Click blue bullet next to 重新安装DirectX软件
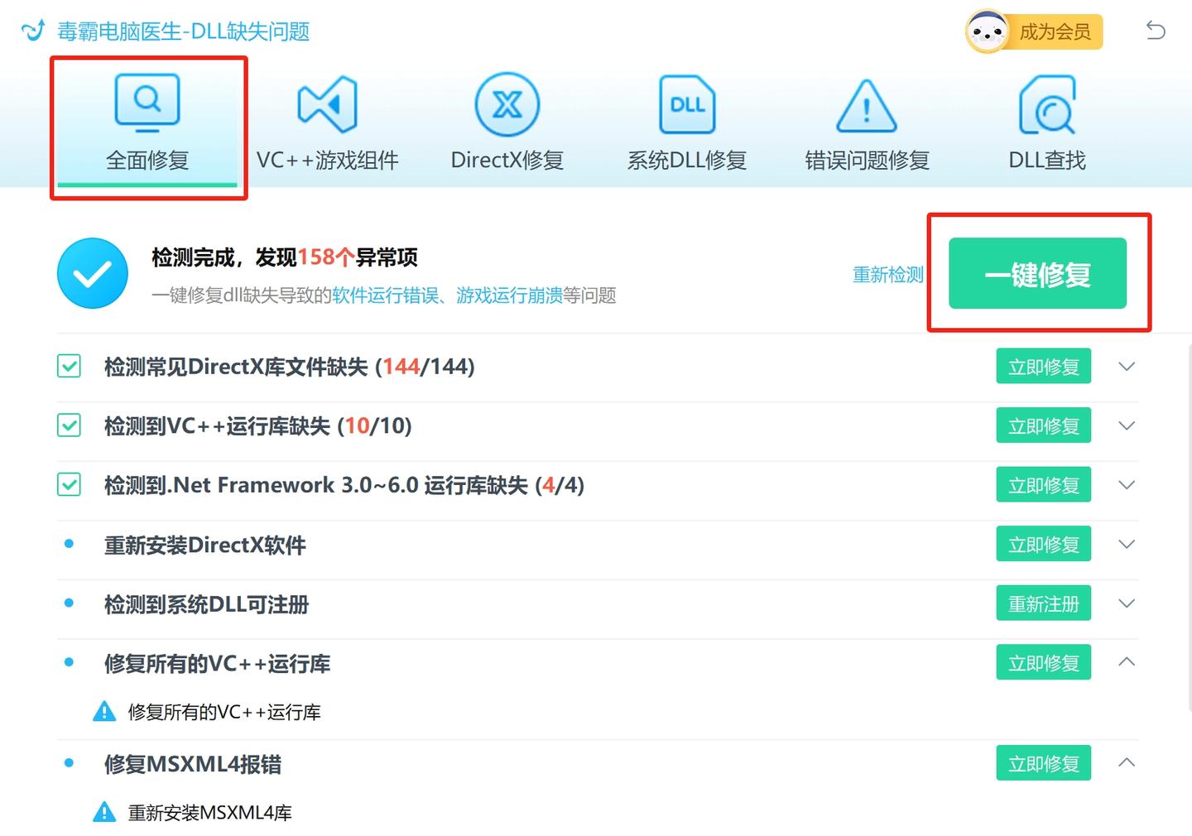This screenshot has height=836, width=1192. pos(70,544)
